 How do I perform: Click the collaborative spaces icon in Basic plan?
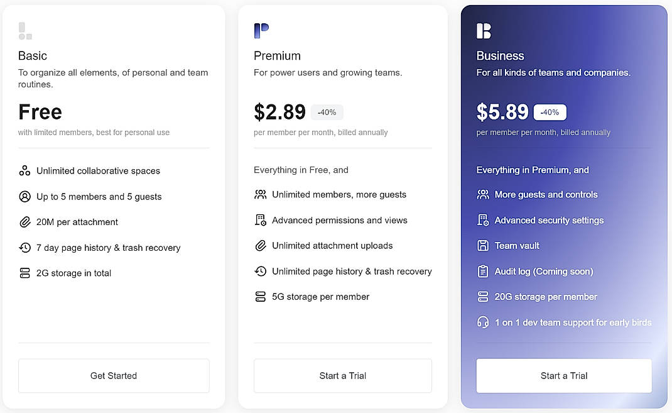click(24, 170)
